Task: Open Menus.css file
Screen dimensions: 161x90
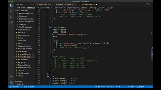Action: coord(23,16)
